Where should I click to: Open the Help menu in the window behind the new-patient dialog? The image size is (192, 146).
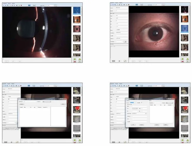pyautogui.click(x=121, y=84)
